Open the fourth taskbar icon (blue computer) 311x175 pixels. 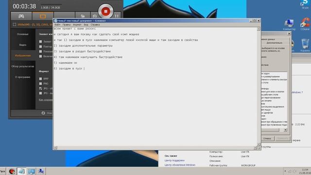pos(41,171)
